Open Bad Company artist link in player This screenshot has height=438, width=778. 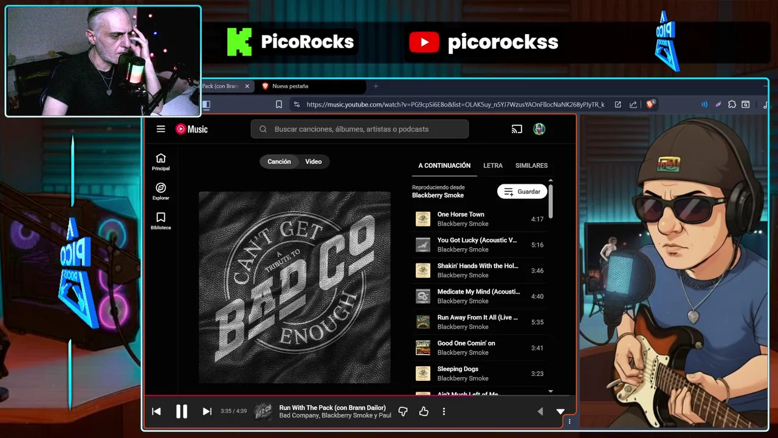pyautogui.click(x=300, y=415)
